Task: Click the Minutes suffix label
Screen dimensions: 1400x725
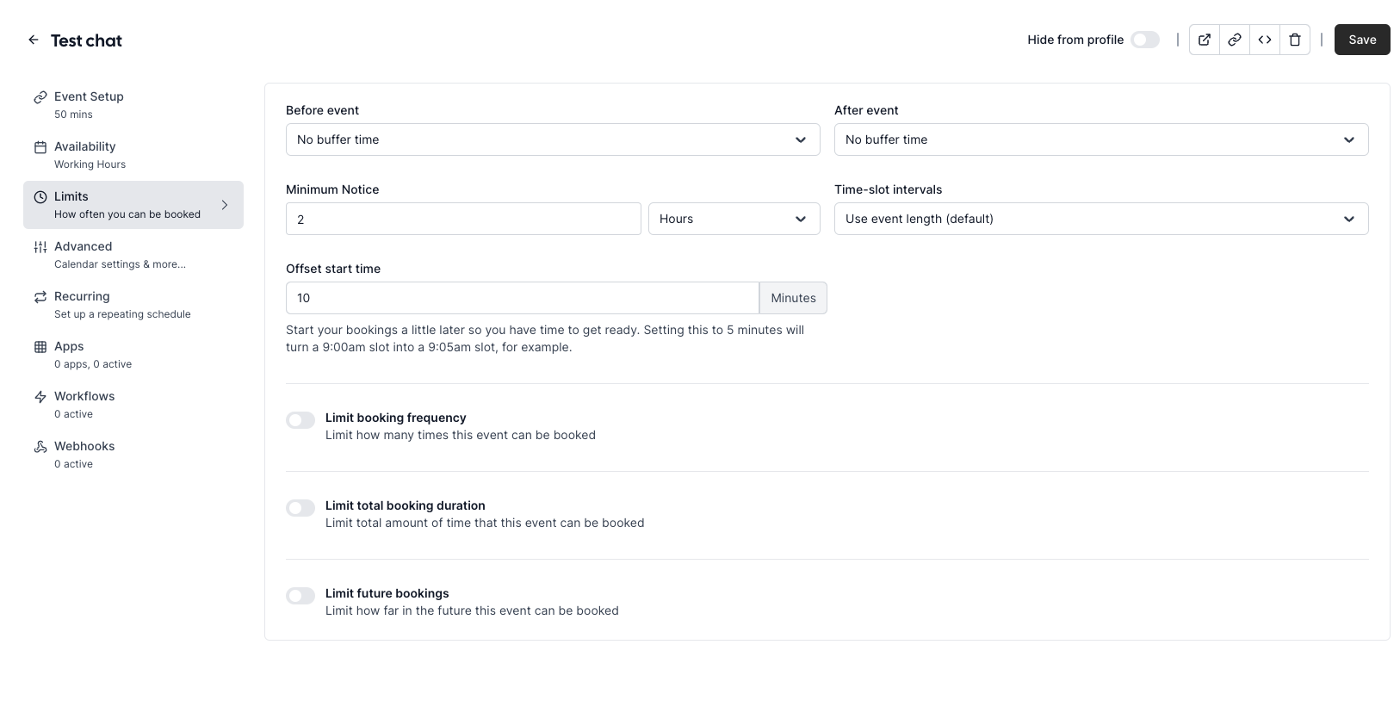Action: (793, 298)
